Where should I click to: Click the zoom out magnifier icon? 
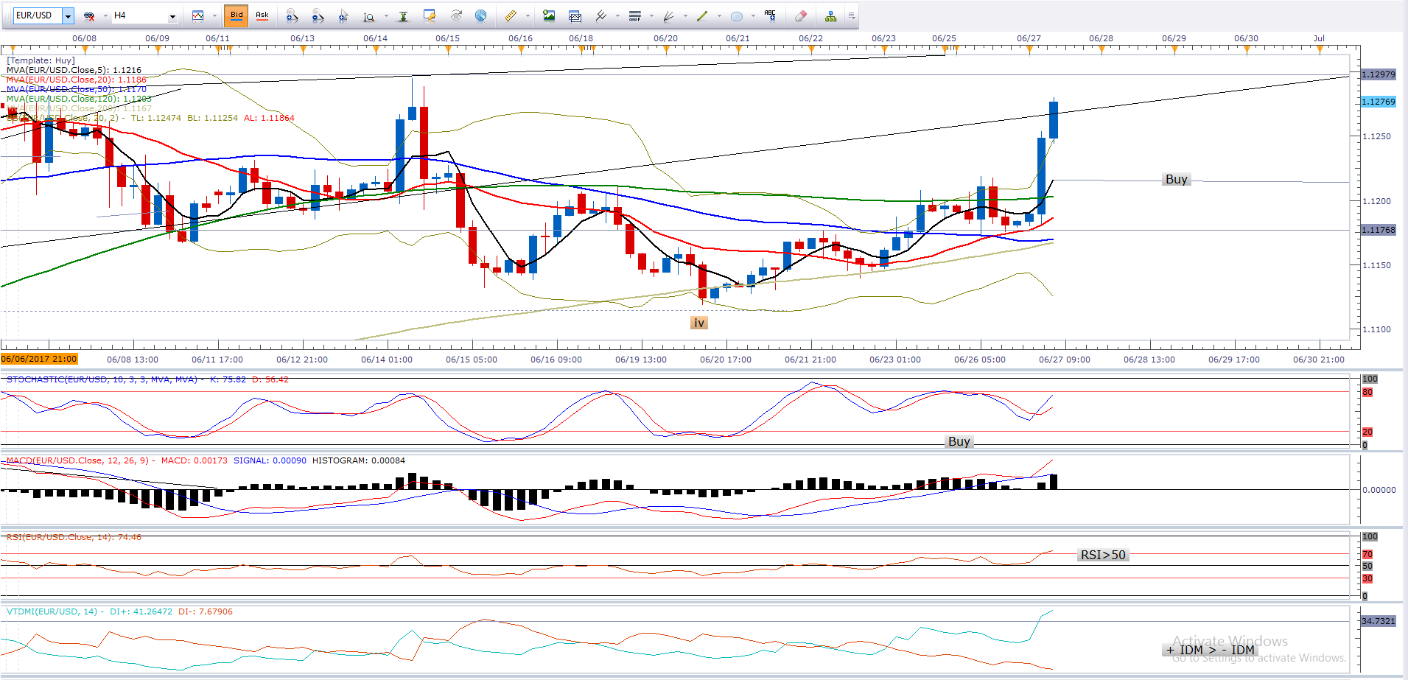click(318, 15)
